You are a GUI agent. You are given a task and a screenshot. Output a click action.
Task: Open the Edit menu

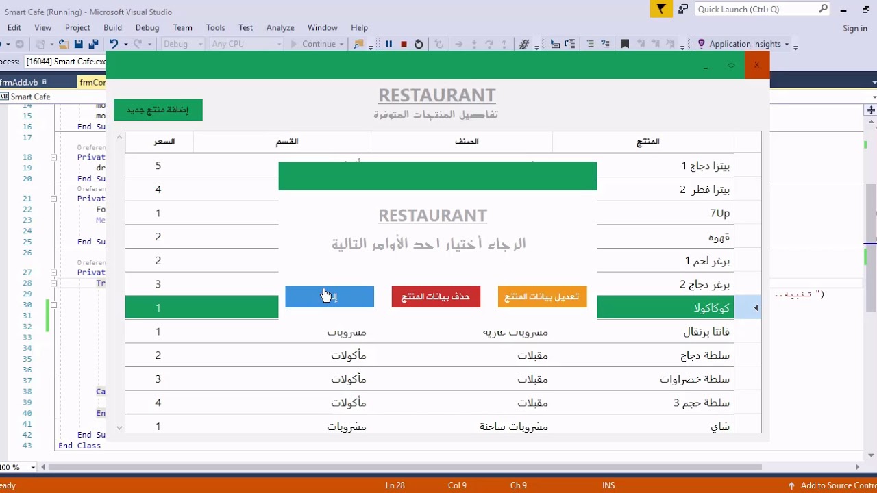pyautogui.click(x=14, y=27)
